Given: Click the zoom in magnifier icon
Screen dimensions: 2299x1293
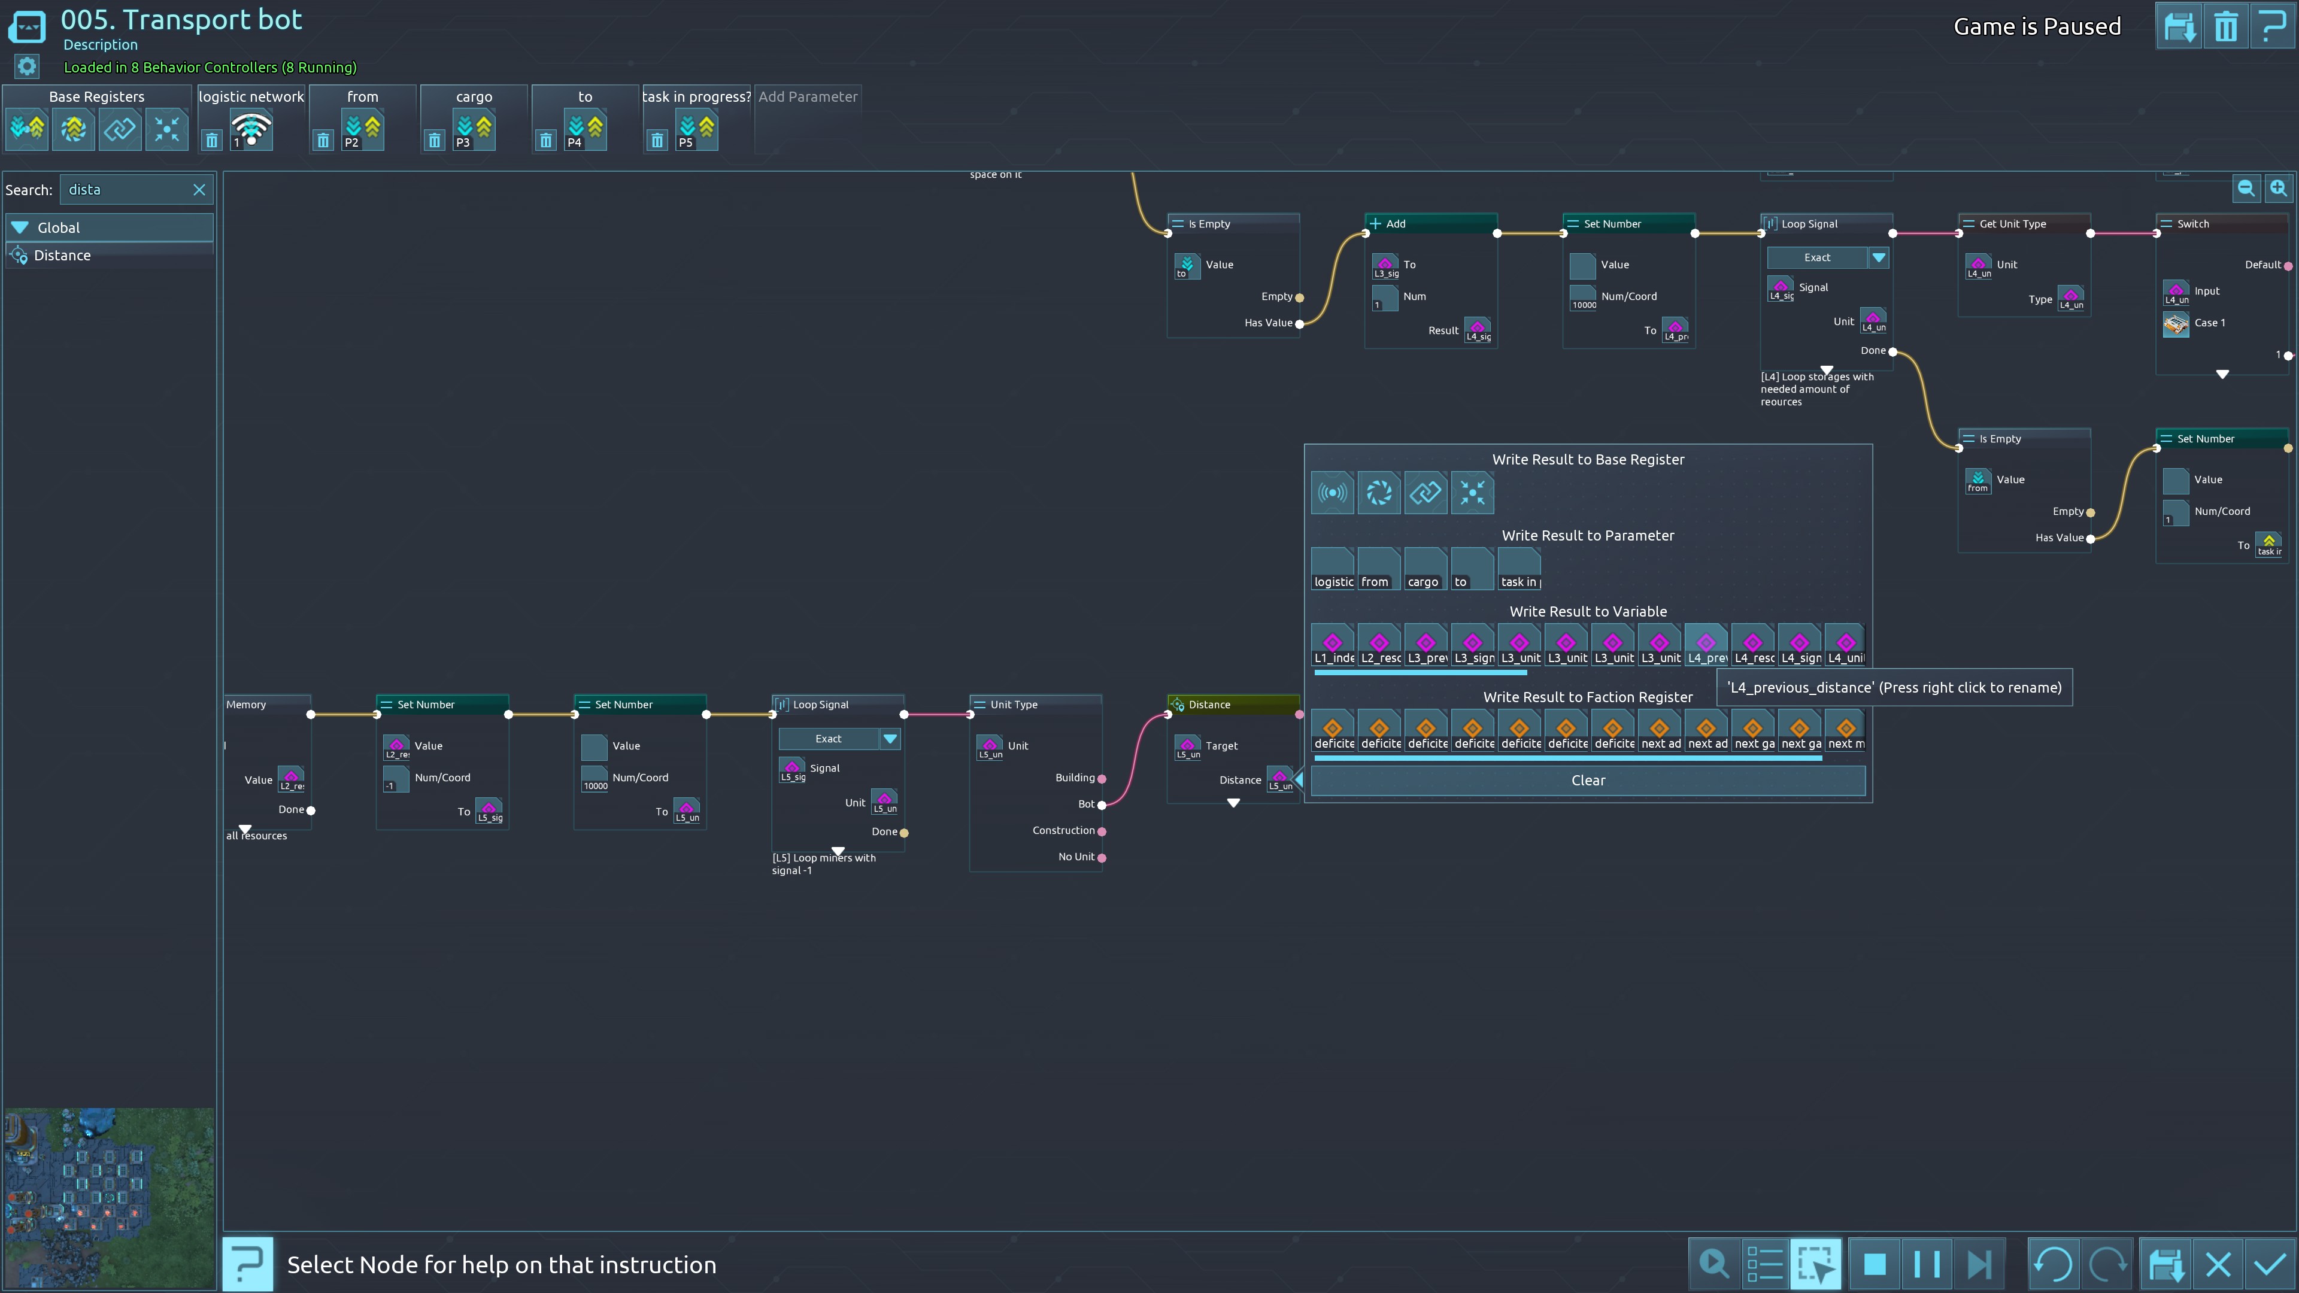Looking at the screenshot, I should tap(2279, 189).
